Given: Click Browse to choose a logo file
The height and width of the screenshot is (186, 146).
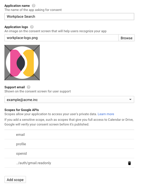Looking at the screenshot, I should pyautogui.click(x=127, y=38).
